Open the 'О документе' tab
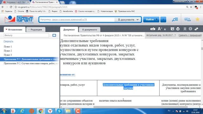This screenshot has height=114, width=203. pyautogui.click(x=89, y=29)
